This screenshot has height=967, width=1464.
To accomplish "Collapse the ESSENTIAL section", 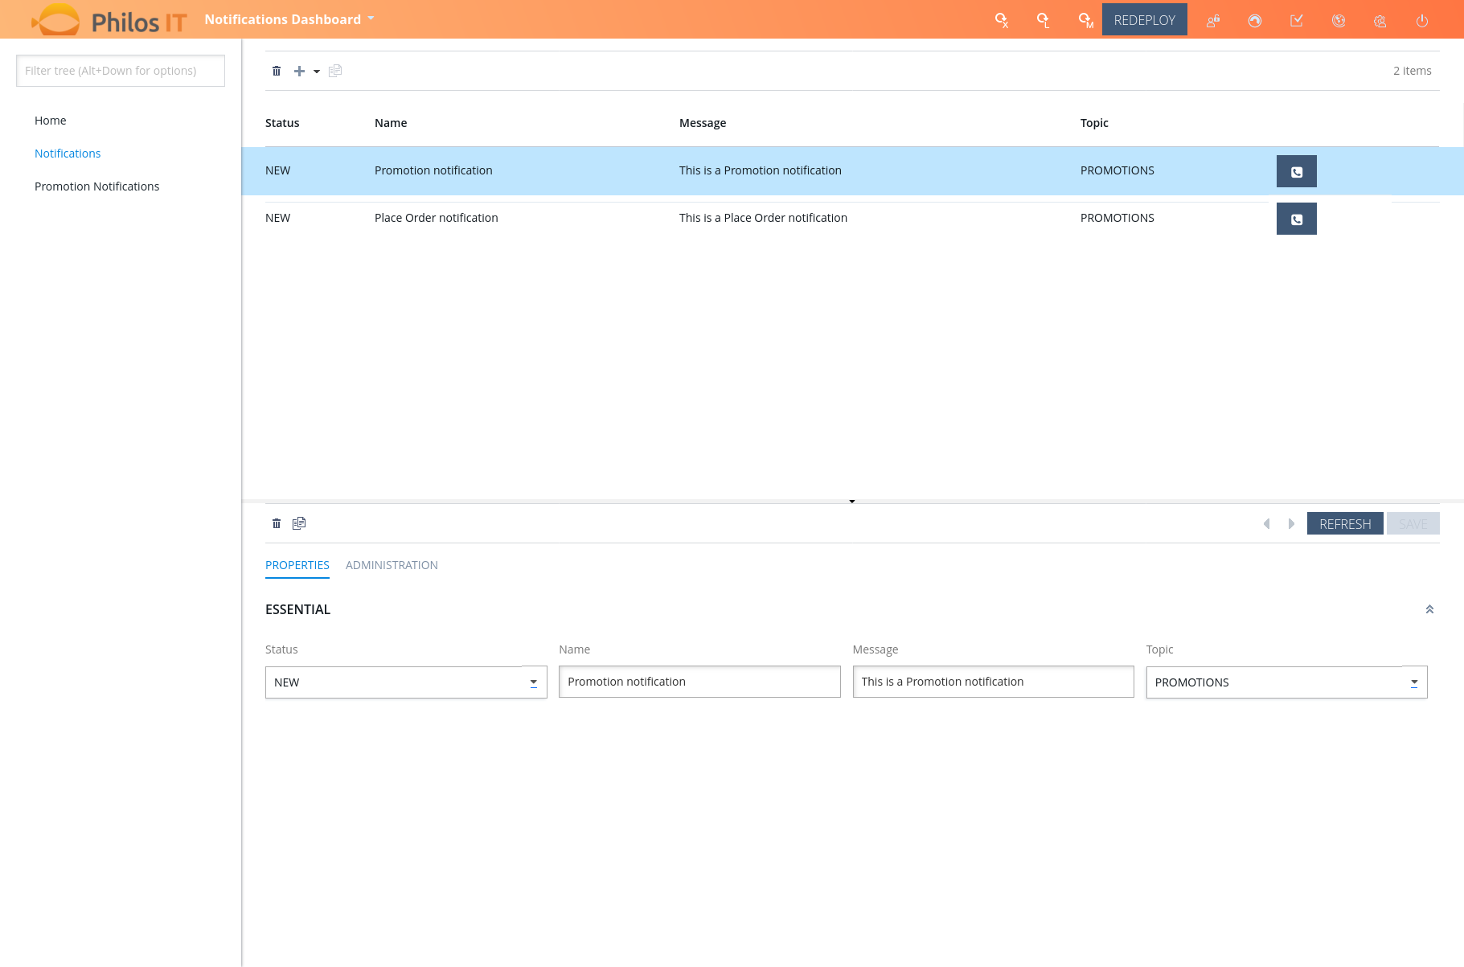I will coord(1429,609).
